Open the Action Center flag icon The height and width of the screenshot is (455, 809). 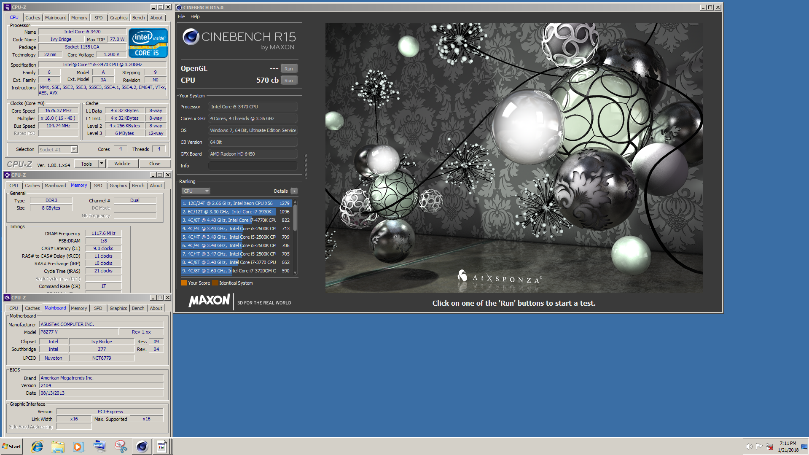coord(759,446)
